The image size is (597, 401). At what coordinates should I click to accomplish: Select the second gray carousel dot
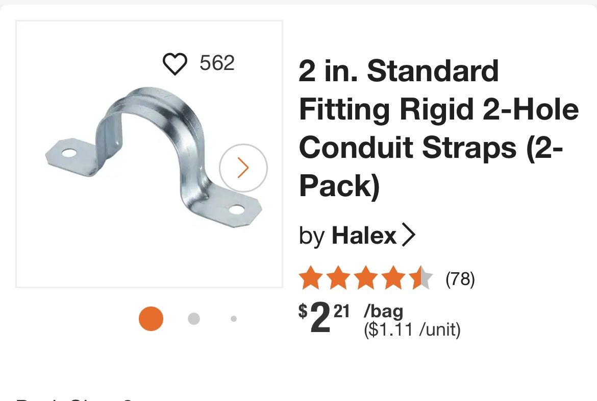click(194, 319)
